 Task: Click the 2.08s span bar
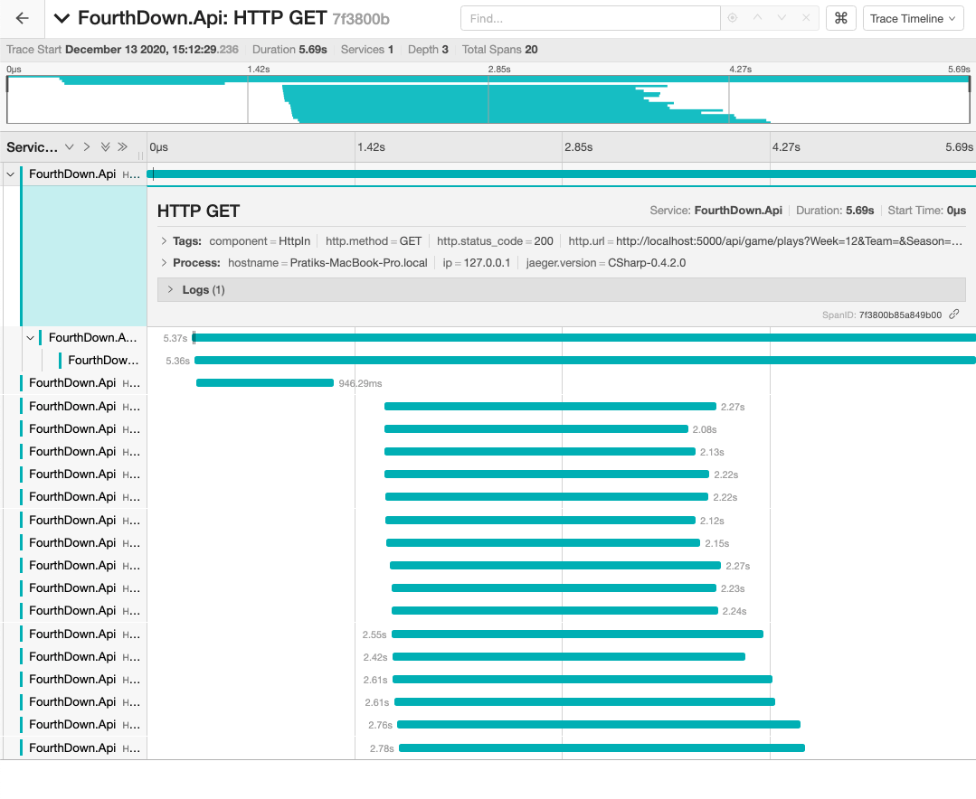(x=535, y=429)
